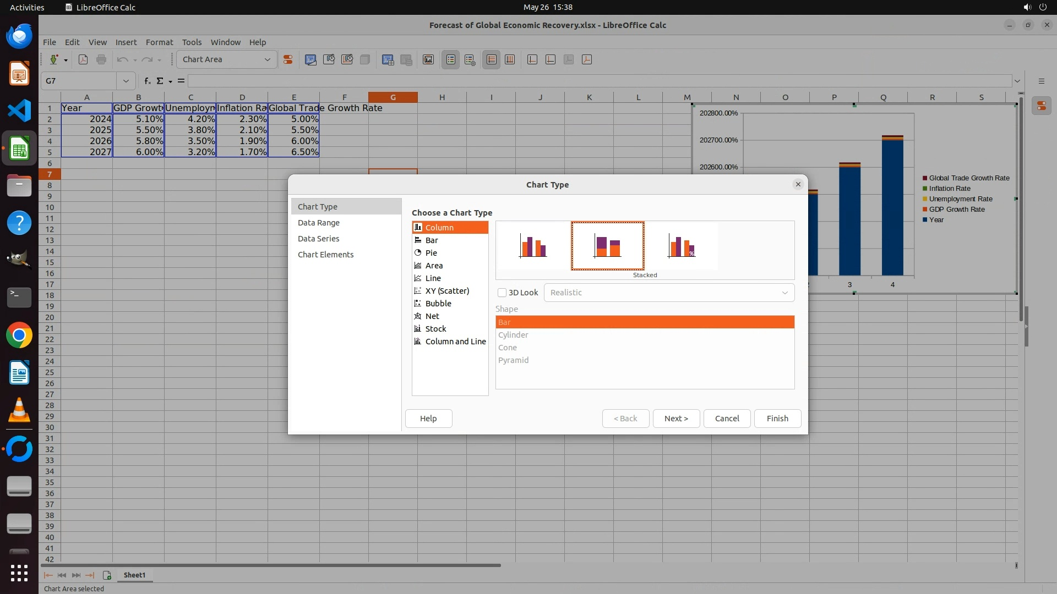This screenshot has width=1057, height=594.
Task: Click the Next > button
Action: 675,419
